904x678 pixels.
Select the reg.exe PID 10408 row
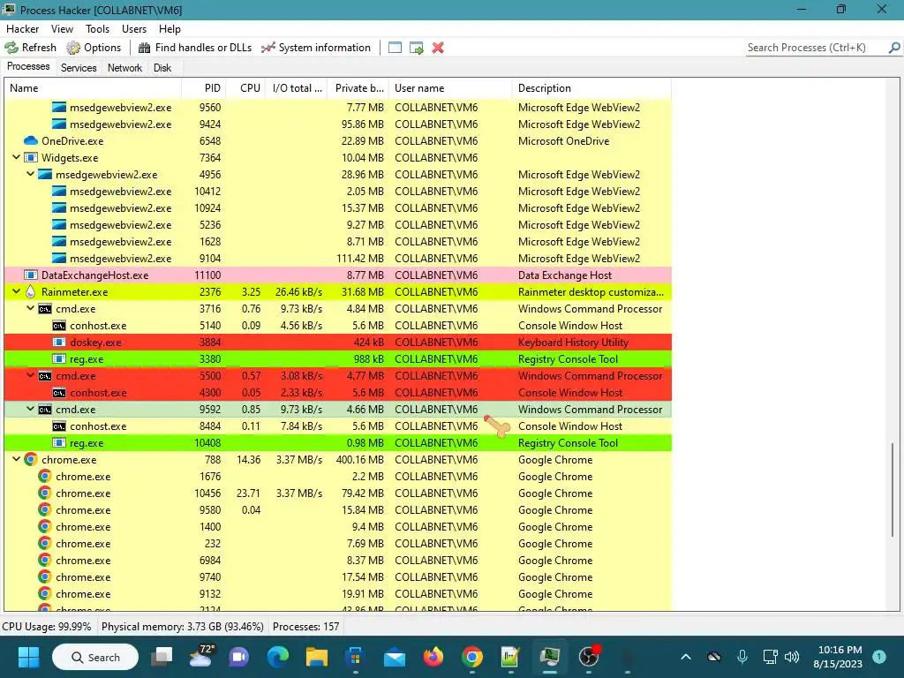click(338, 443)
